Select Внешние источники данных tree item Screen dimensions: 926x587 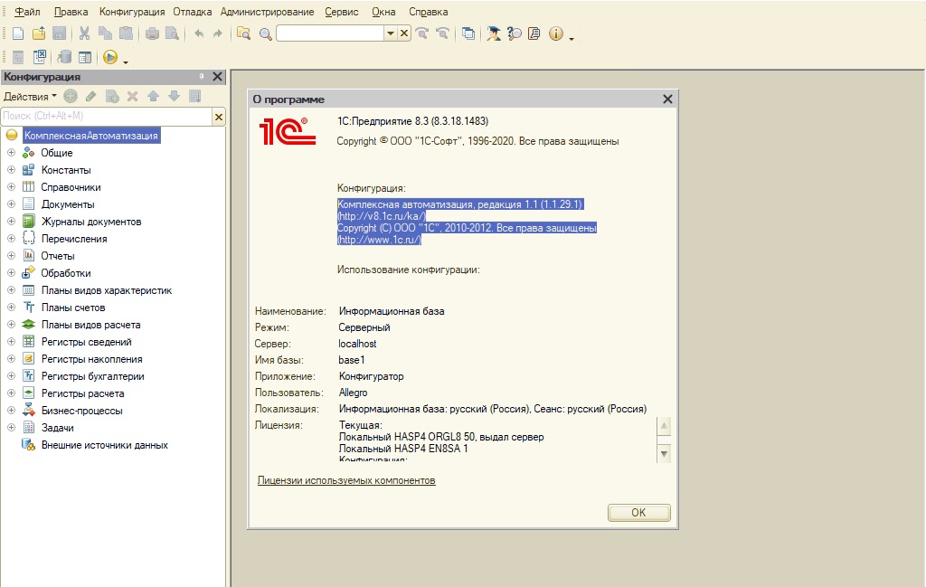[x=105, y=445]
